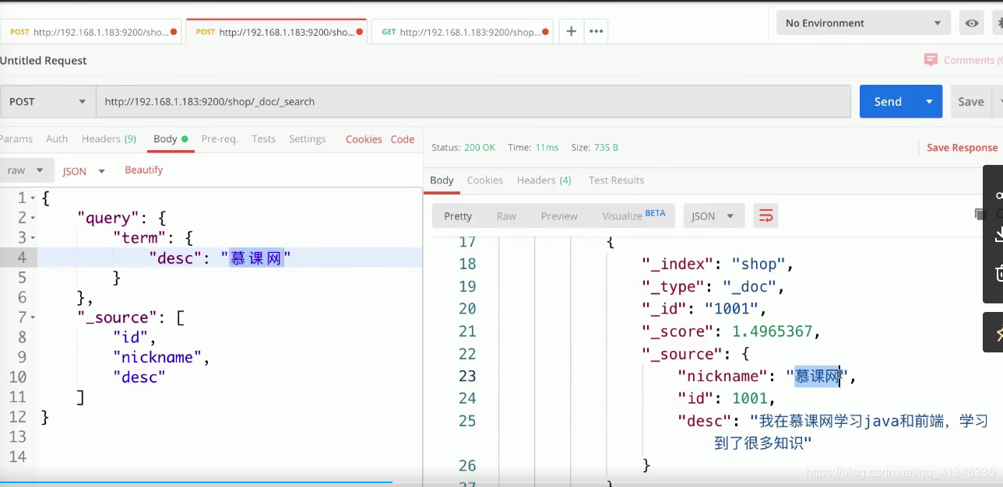Open the request body JSON format dropdown
The height and width of the screenshot is (487, 1003).
83,171
